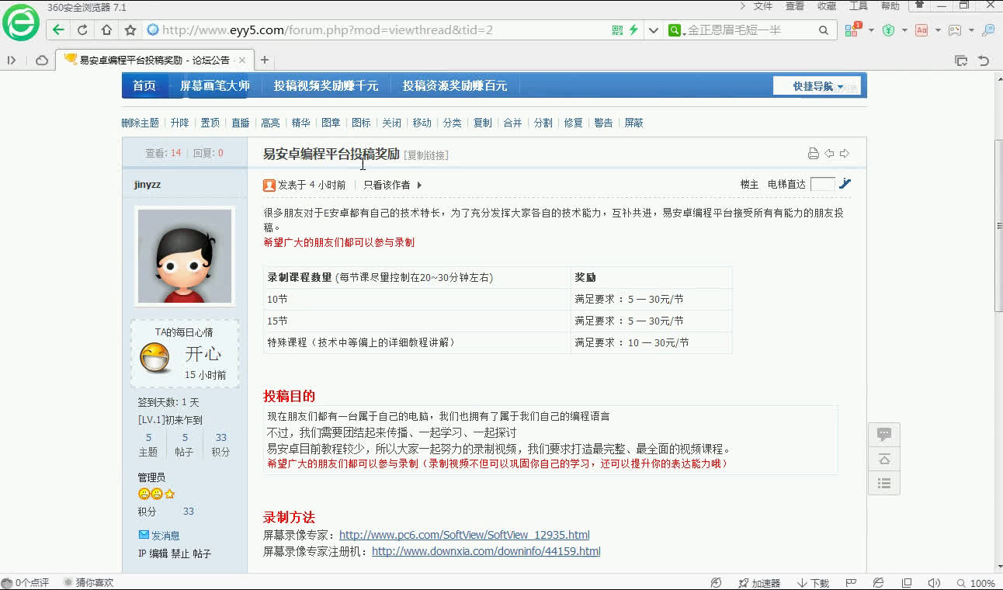The image size is (1003, 590).
Task: Toggle the green lightning speed mode icon
Action: 633,30
